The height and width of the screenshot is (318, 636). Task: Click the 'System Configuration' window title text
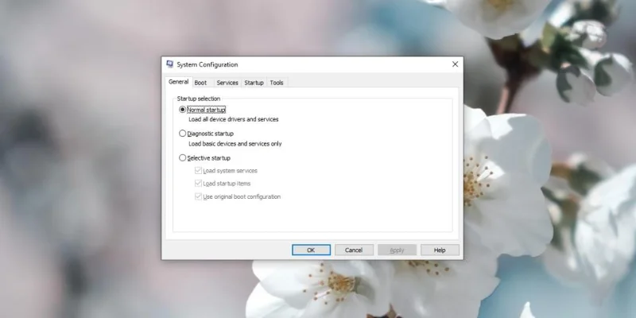pyautogui.click(x=207, y=64)
